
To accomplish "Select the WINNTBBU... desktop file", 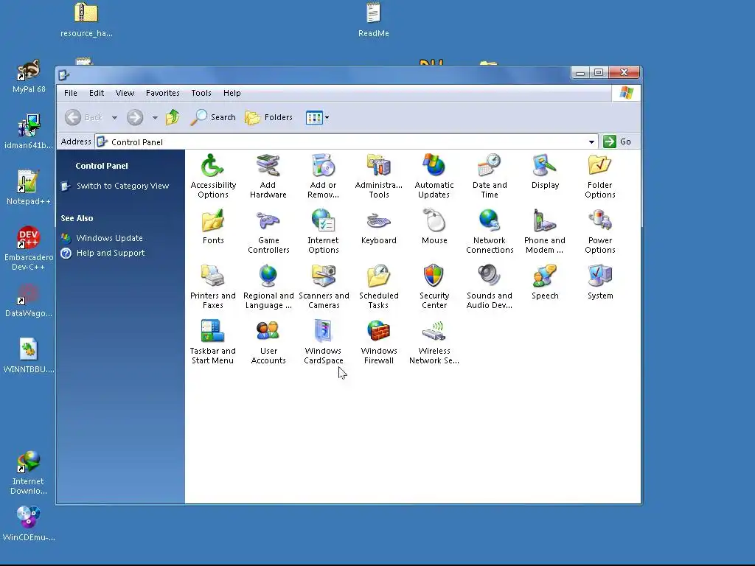I will [29, 356].
